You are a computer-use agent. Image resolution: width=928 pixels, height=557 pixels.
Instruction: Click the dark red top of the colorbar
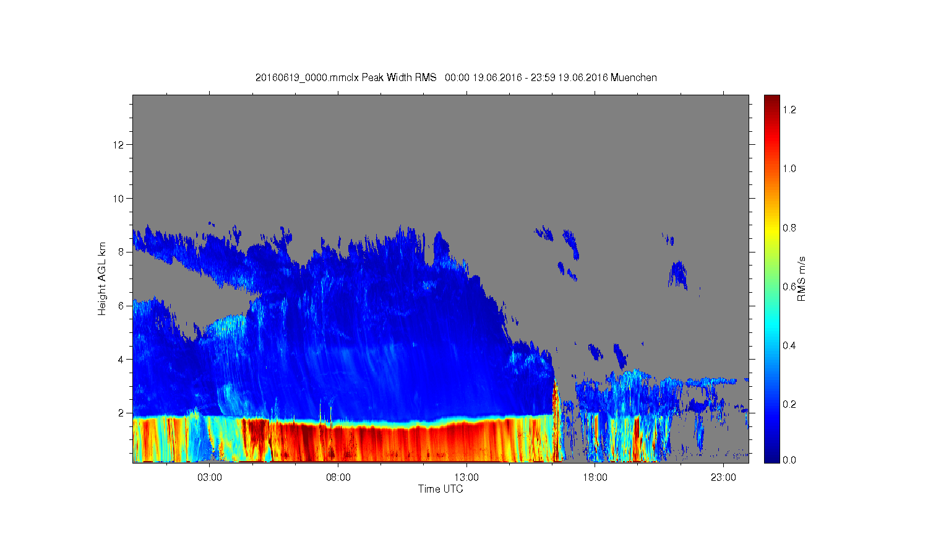point(771,101)
